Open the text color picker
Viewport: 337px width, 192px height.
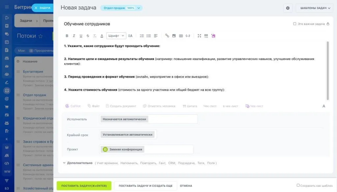click(x=102, y=36)
